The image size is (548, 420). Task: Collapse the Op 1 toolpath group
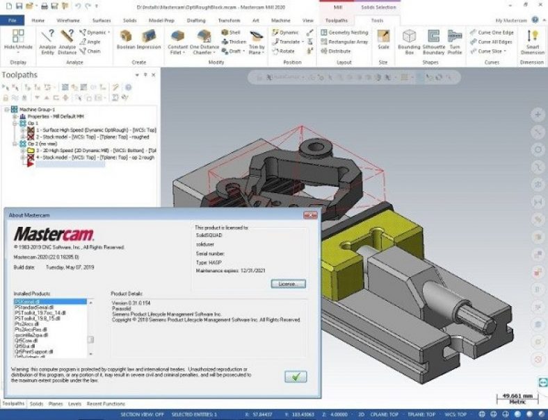pos(15,123)
